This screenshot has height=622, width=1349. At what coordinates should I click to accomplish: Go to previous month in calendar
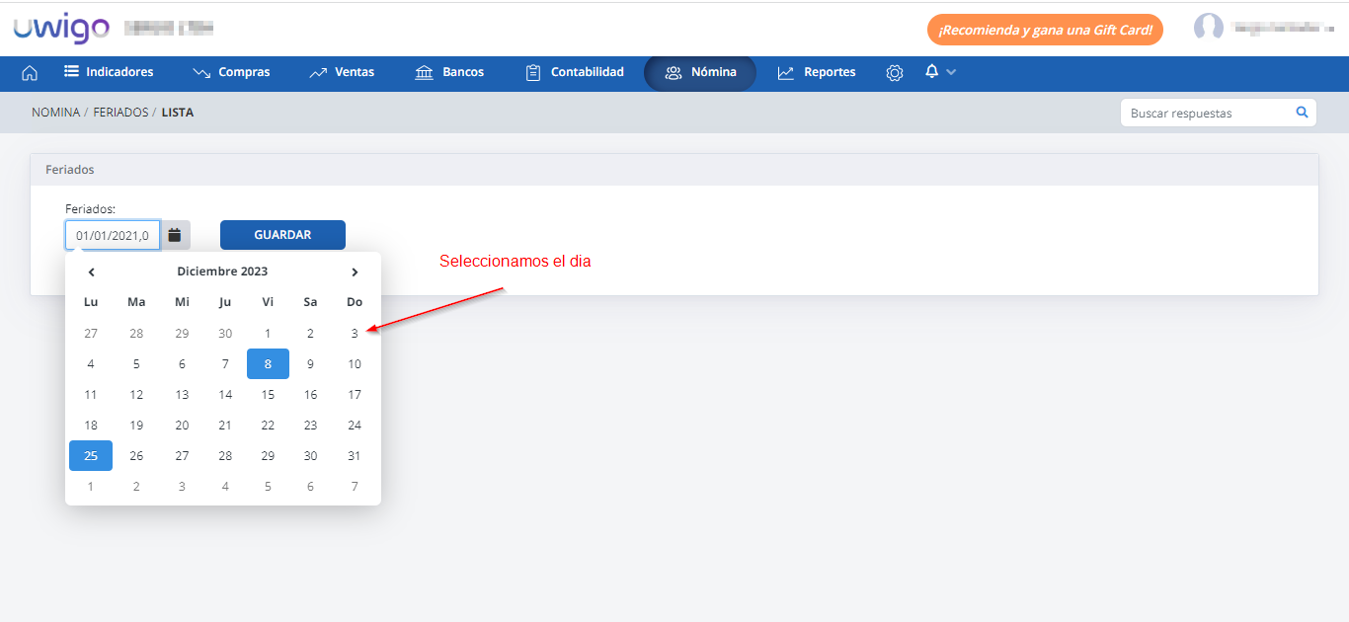coord(91,272)
